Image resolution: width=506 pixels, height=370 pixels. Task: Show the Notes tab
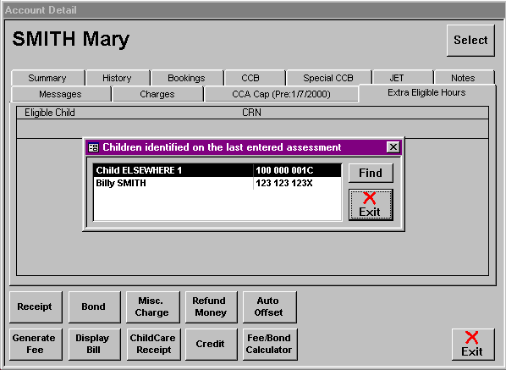point(464,78)
